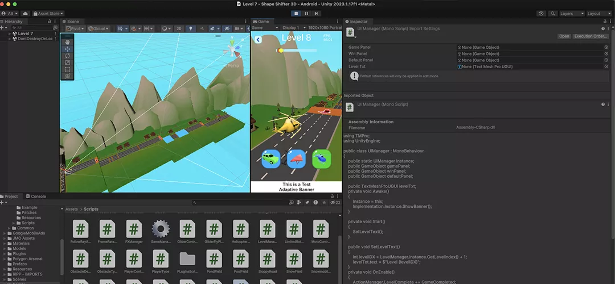Open the Pivot dropdown
615x284 pixels.
coord(75,28)
